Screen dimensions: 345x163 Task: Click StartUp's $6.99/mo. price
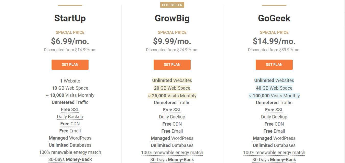(x=70, y=41)
